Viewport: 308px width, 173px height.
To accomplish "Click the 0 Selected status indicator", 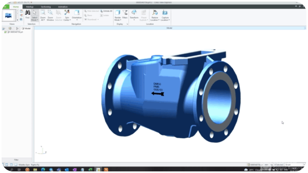I will (x=279, y=165).
